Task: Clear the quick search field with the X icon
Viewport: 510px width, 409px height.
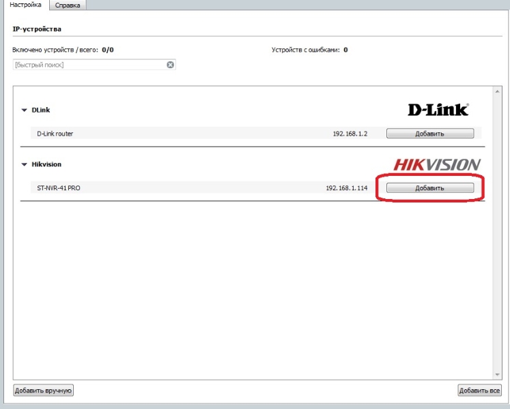Action: pyautogui.click(x=170, y=65)
